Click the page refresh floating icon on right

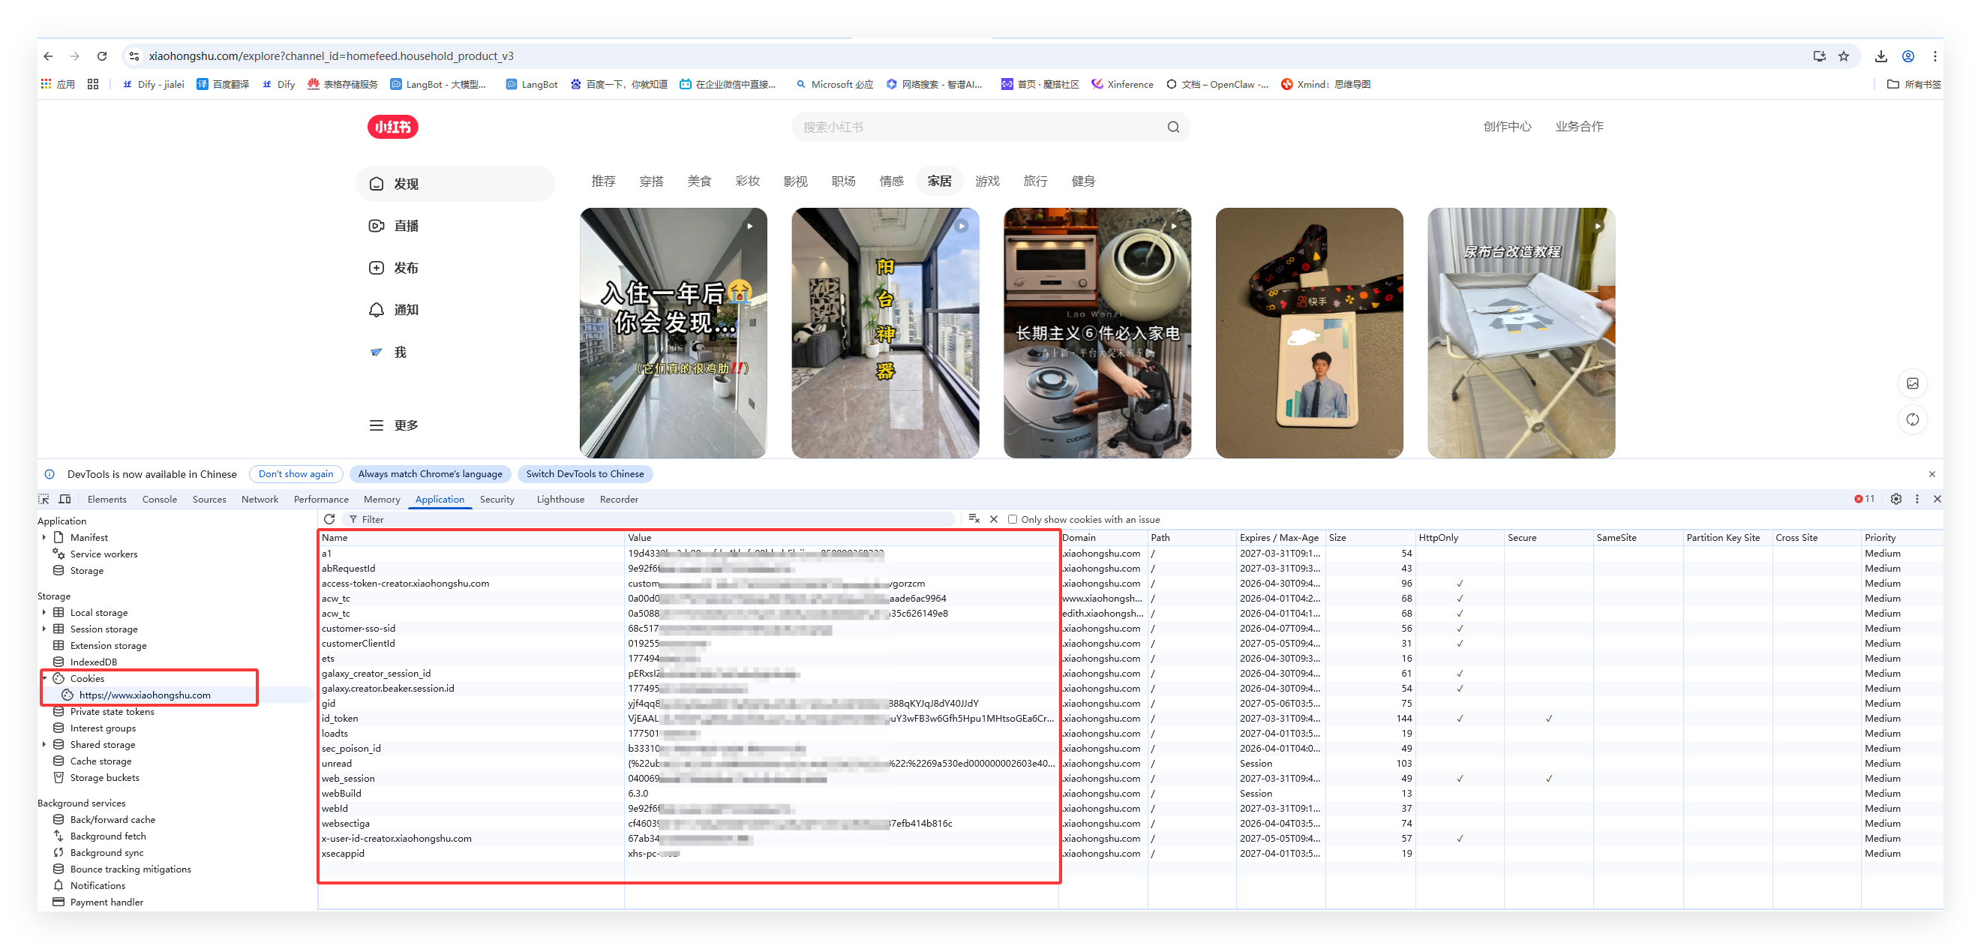pyautogui.click(x=1912, y=419)
